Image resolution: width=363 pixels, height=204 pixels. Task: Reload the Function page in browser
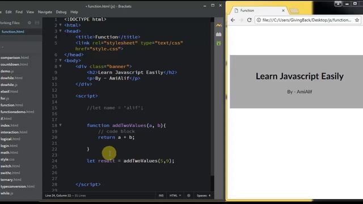(249, 20)
